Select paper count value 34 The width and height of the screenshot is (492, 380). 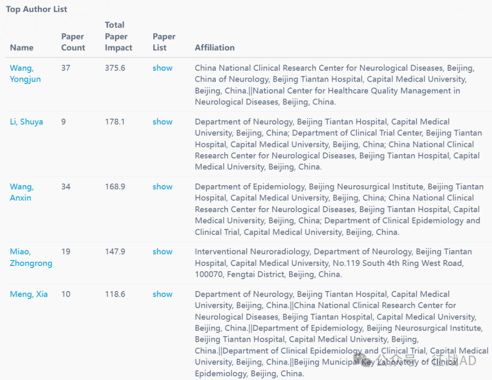66,187
